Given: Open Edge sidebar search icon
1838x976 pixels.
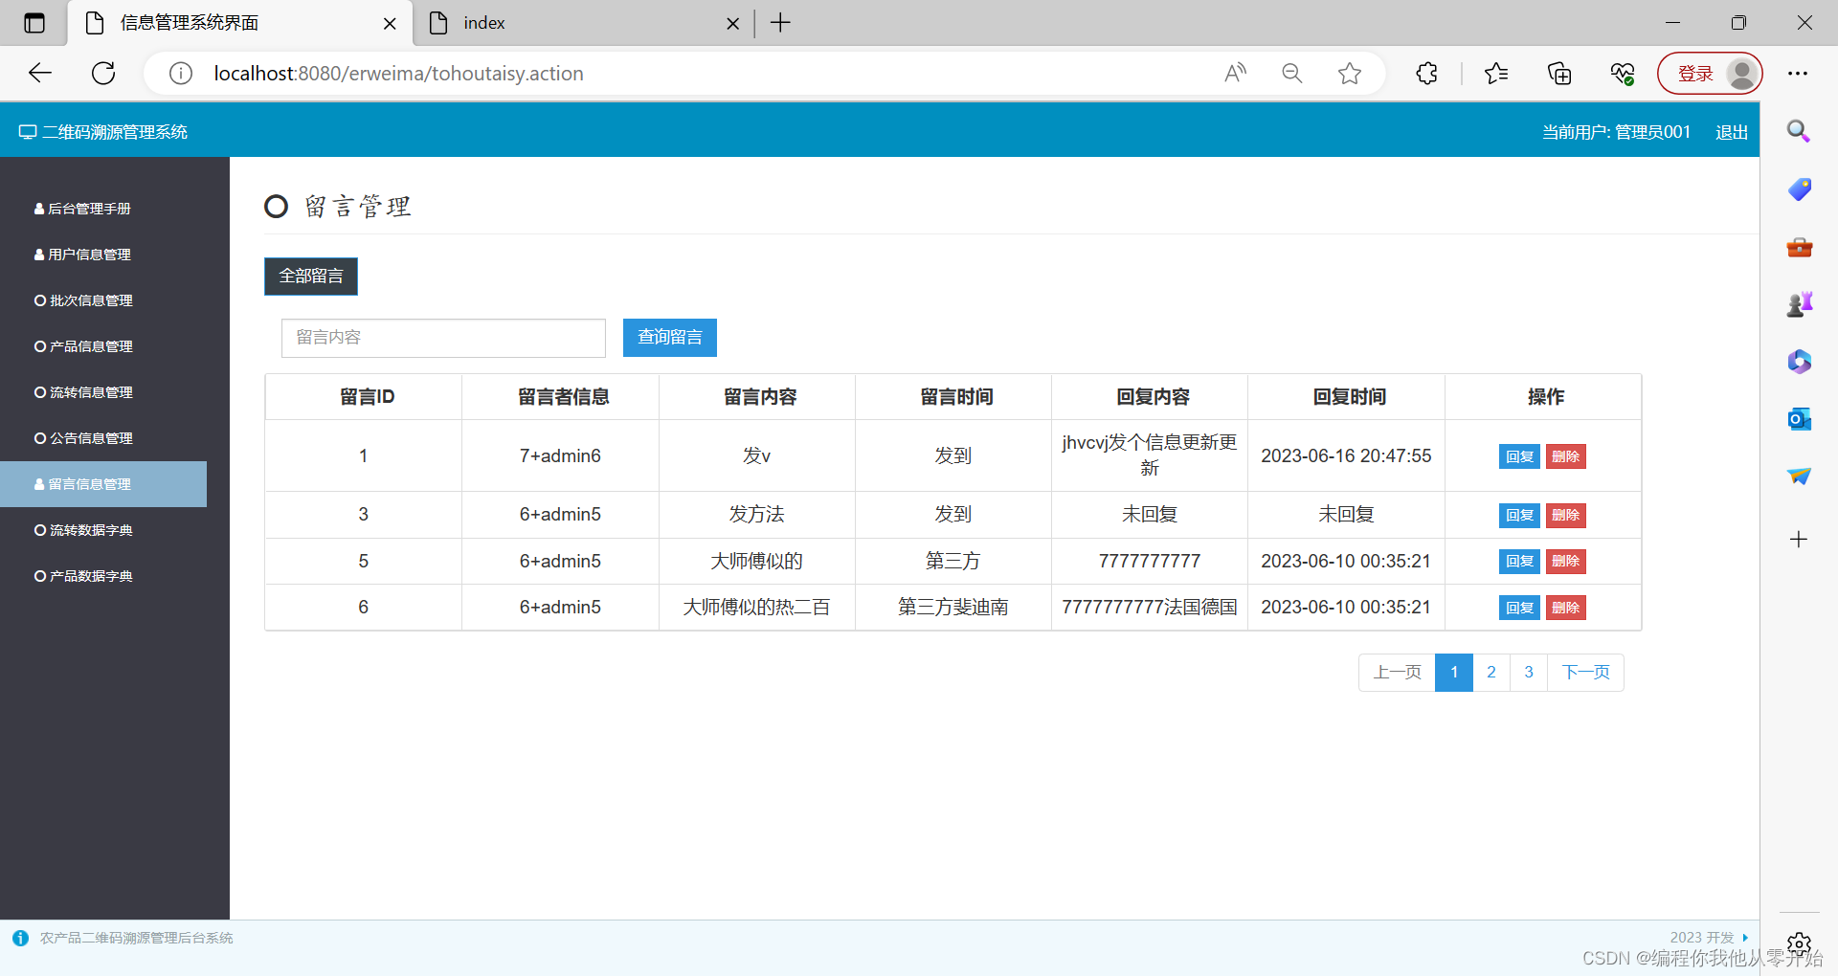Looking at the screenshot, I should click(1799, 131).
